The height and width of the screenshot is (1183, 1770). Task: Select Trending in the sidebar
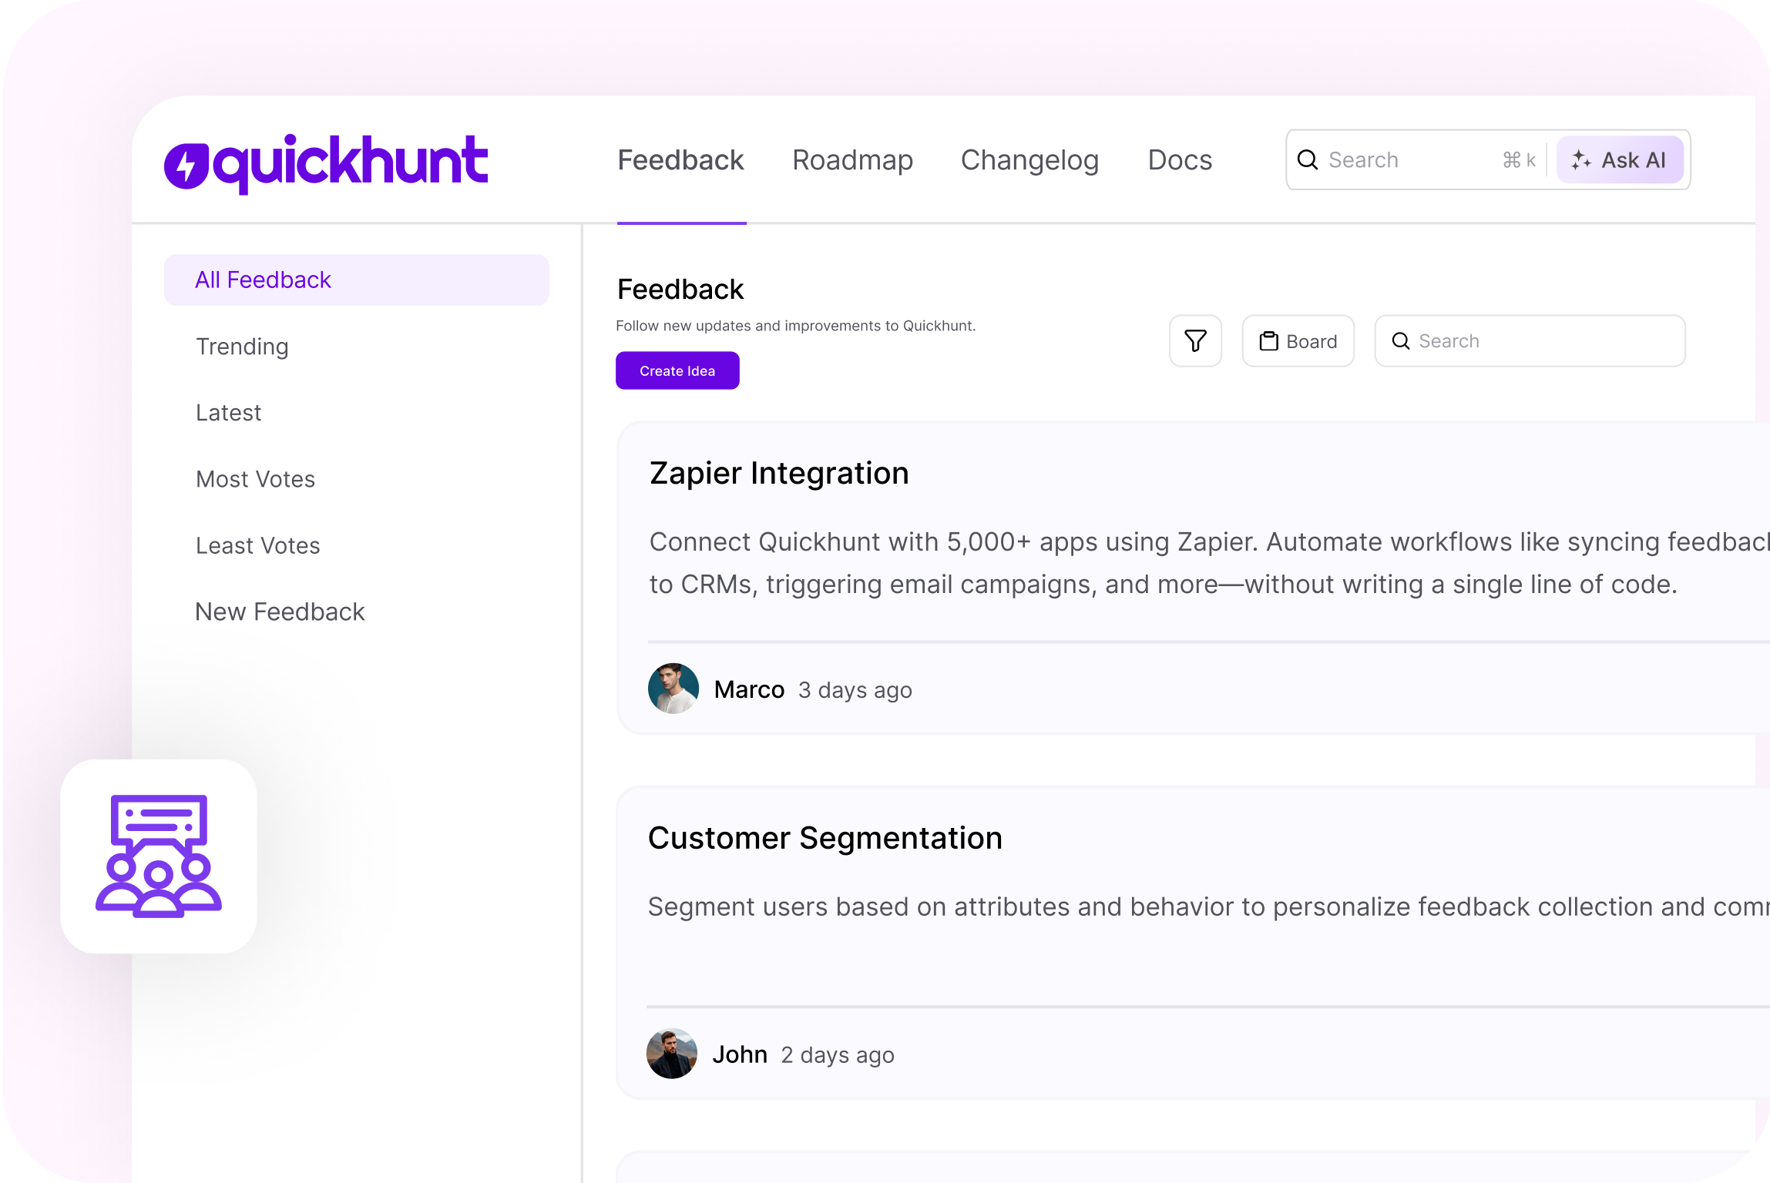pos(242,347)
